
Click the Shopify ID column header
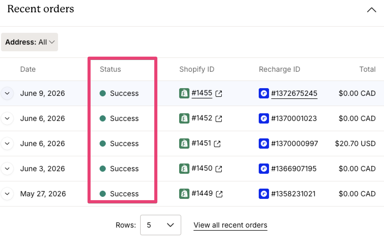197,69
